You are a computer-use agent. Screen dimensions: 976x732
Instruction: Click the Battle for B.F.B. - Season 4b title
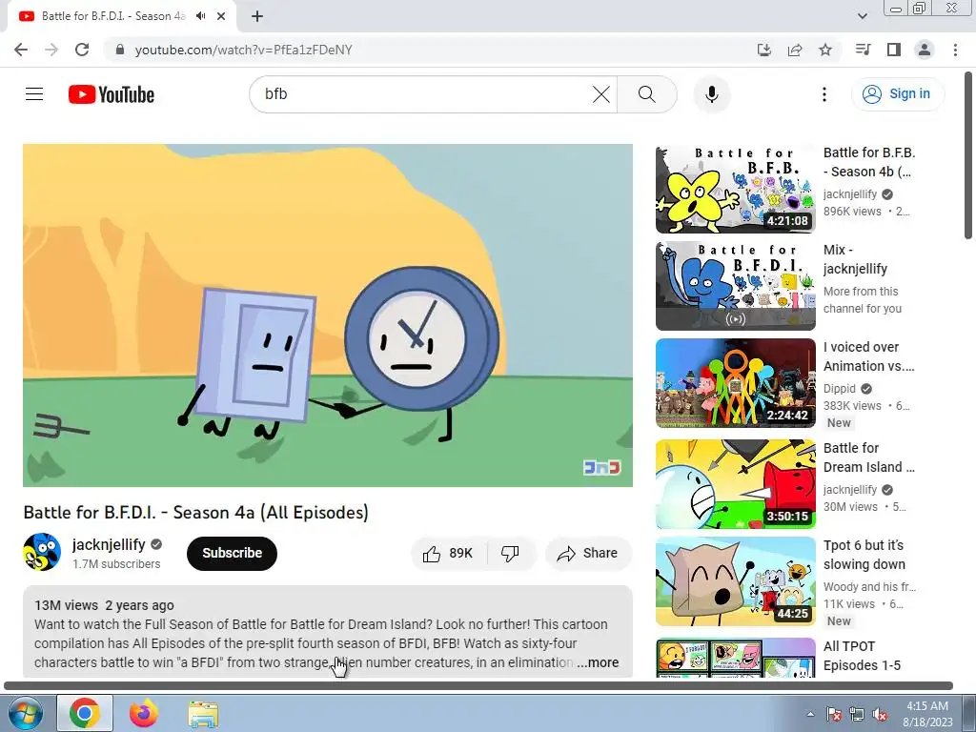tap(869, 162)
